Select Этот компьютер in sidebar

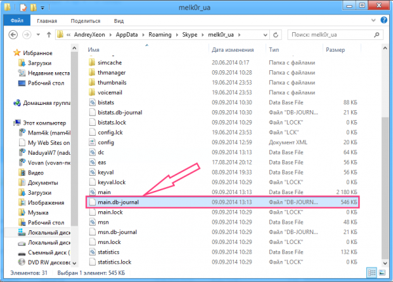pos(45,123)
